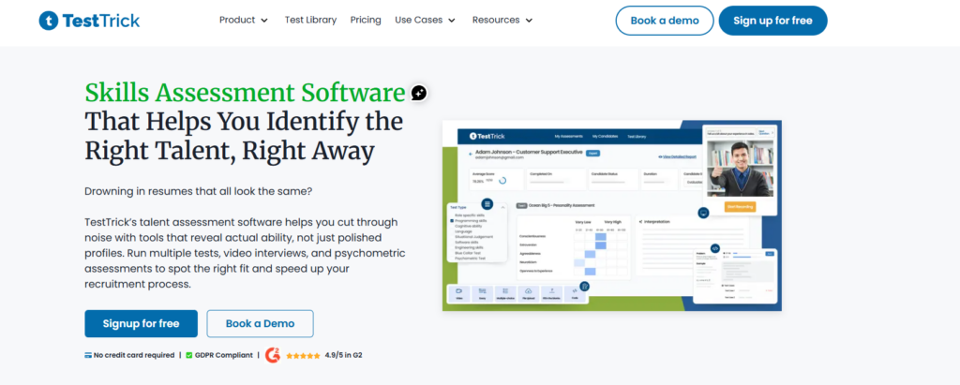This screenshot has width=960, height=385.
Task: Click the outlined Book a Demo button
Action: pos(261,324)
